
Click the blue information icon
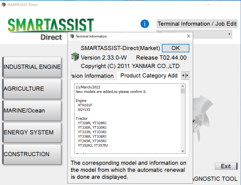click(x=145, y=24)
